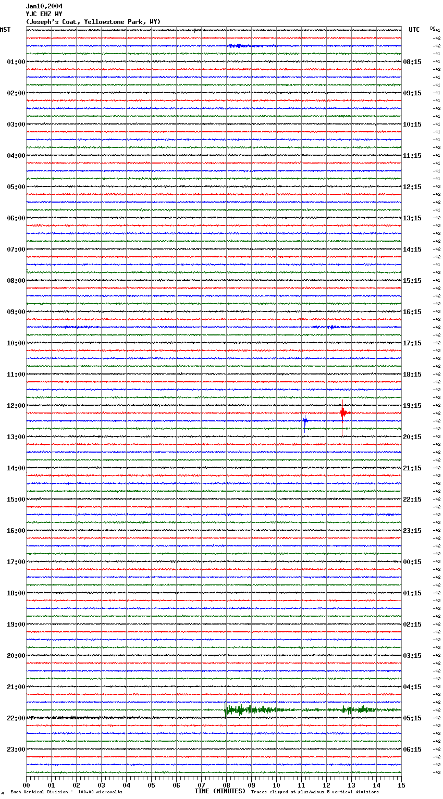
Task: Click the UTC time label "08:15"
Action: [412, 62]
